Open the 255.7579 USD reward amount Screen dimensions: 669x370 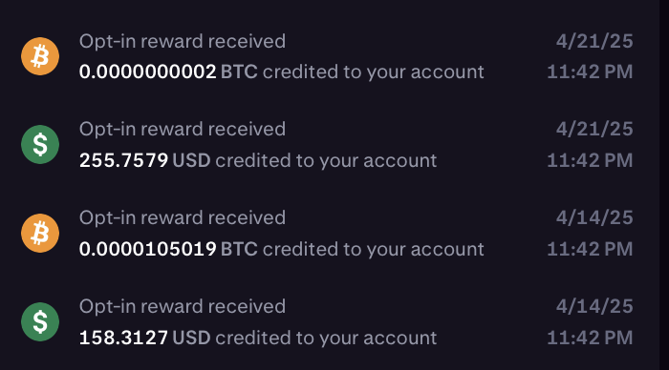[145, 160]
